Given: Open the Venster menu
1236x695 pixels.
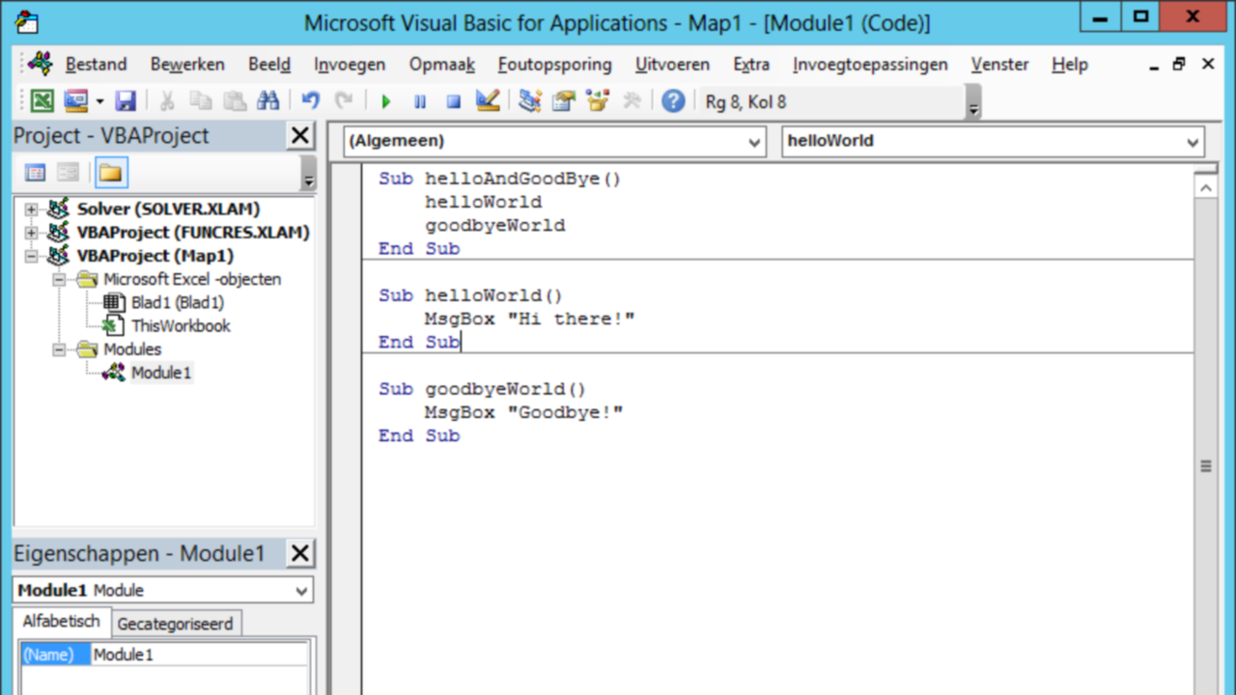Looking at the screenshot, I should pos(999,65).
